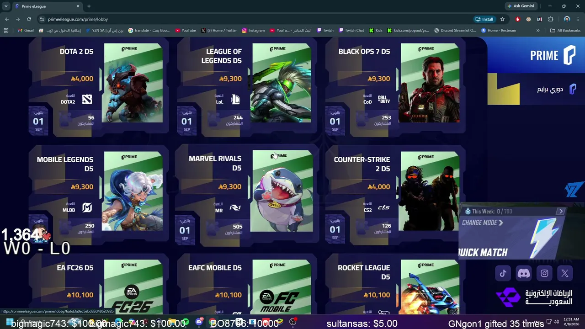Image resolution: width=585 pixels, height=329 pixels.
Task: Open the tab search dropdown
Action: point(6,6)
